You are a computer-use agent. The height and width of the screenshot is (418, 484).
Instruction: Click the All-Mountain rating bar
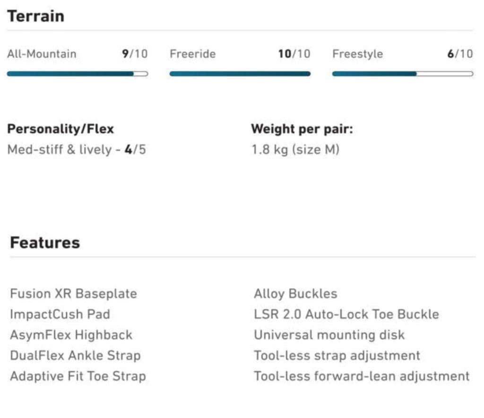[77, 74]
